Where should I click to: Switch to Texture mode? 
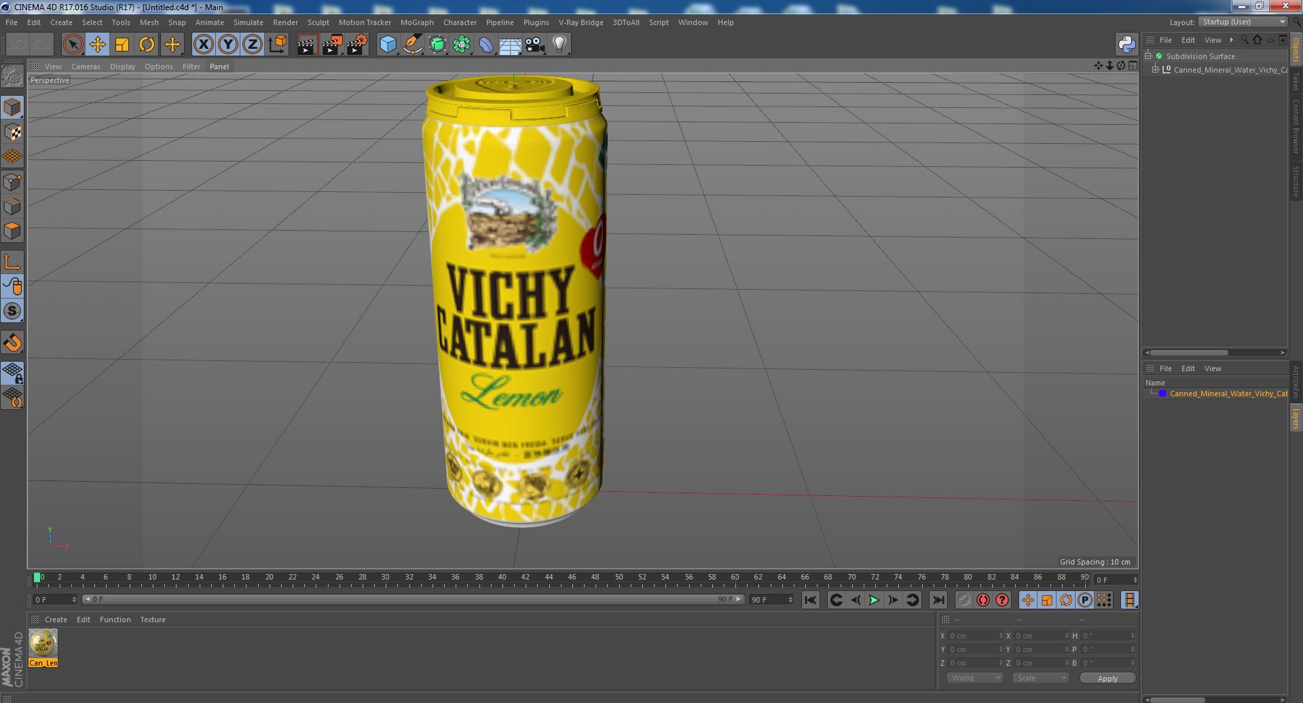[x=12, y=132]
